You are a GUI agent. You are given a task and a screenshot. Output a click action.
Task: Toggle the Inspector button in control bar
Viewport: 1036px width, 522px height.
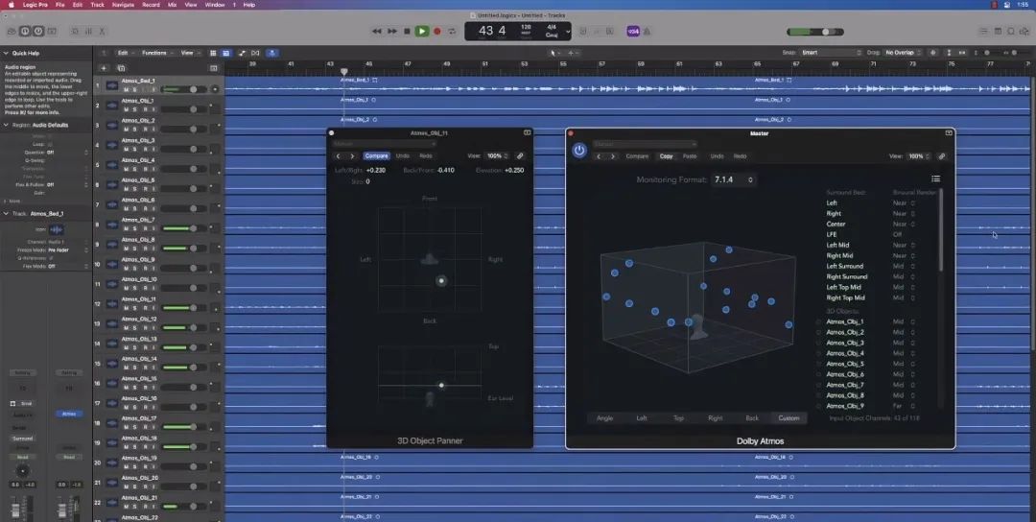(24, 31)
